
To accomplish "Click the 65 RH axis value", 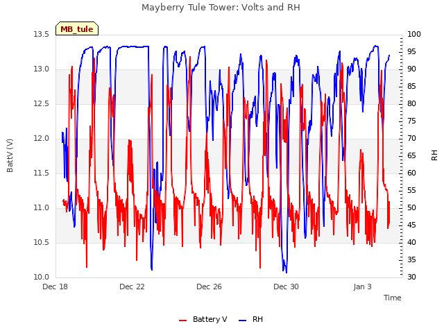I will 411,155.
